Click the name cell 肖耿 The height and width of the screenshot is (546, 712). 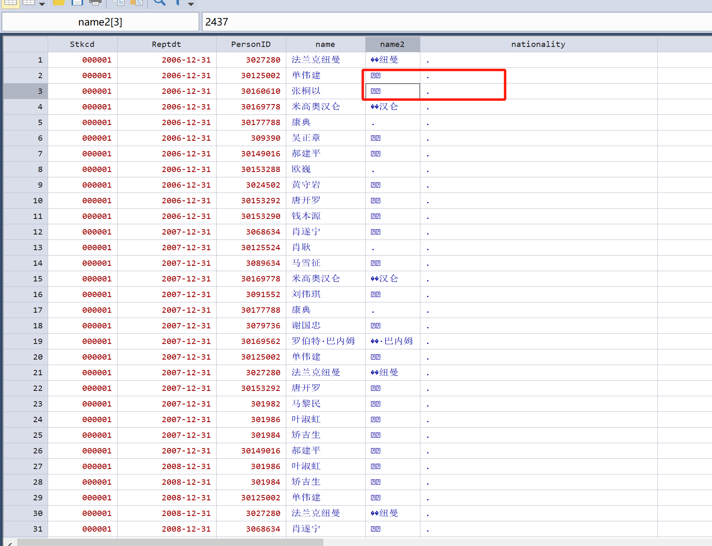(325, 248)
